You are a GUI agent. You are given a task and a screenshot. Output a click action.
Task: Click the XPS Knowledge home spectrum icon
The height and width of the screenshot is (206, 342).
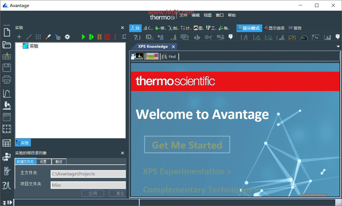[x=137, y=56]
